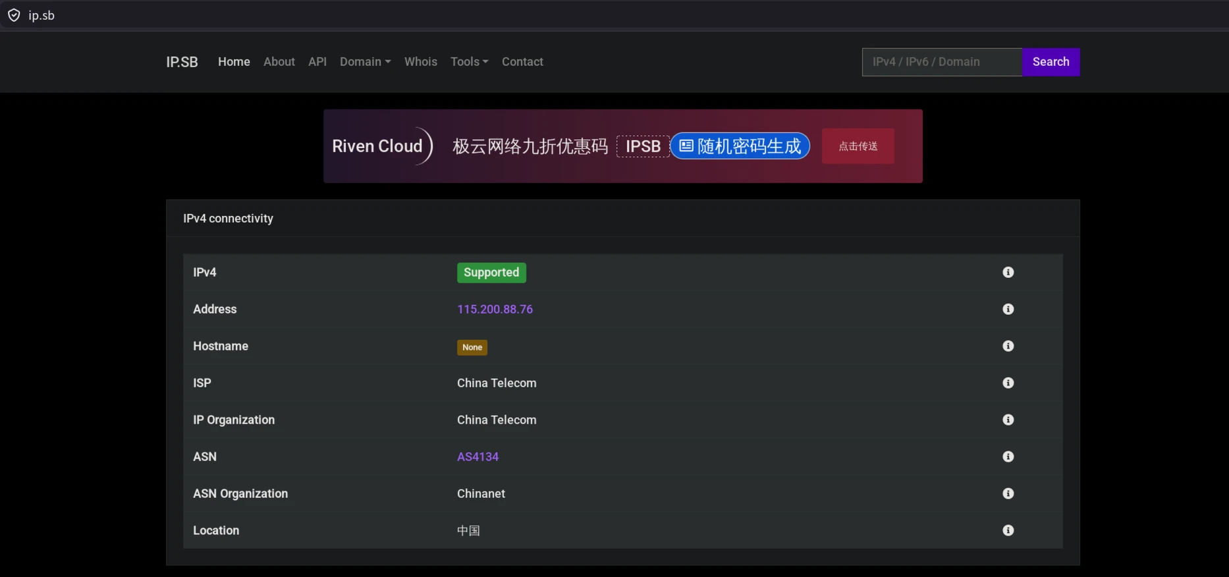The image size is (1229, 577).
Task: Click info icon in the ASN row
Action: pos(1008,456)
